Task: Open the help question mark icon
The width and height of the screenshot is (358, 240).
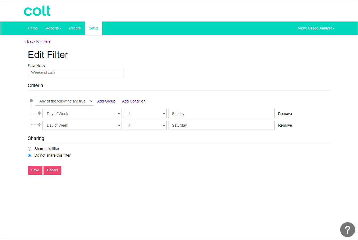Action: coord(347,230)
